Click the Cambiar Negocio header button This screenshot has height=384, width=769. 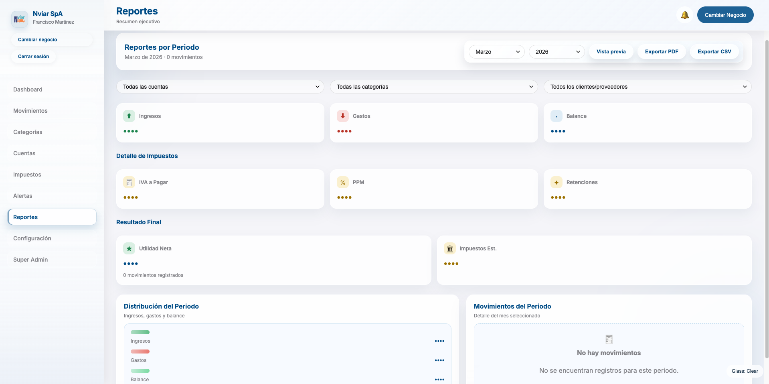point(725,15)
